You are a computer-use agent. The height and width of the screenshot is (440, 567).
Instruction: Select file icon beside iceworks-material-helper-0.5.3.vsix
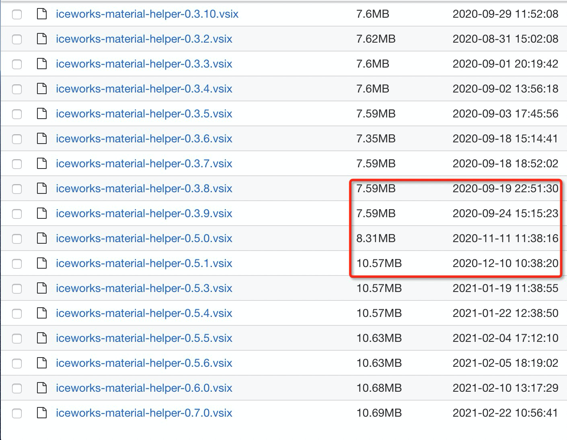42,288
